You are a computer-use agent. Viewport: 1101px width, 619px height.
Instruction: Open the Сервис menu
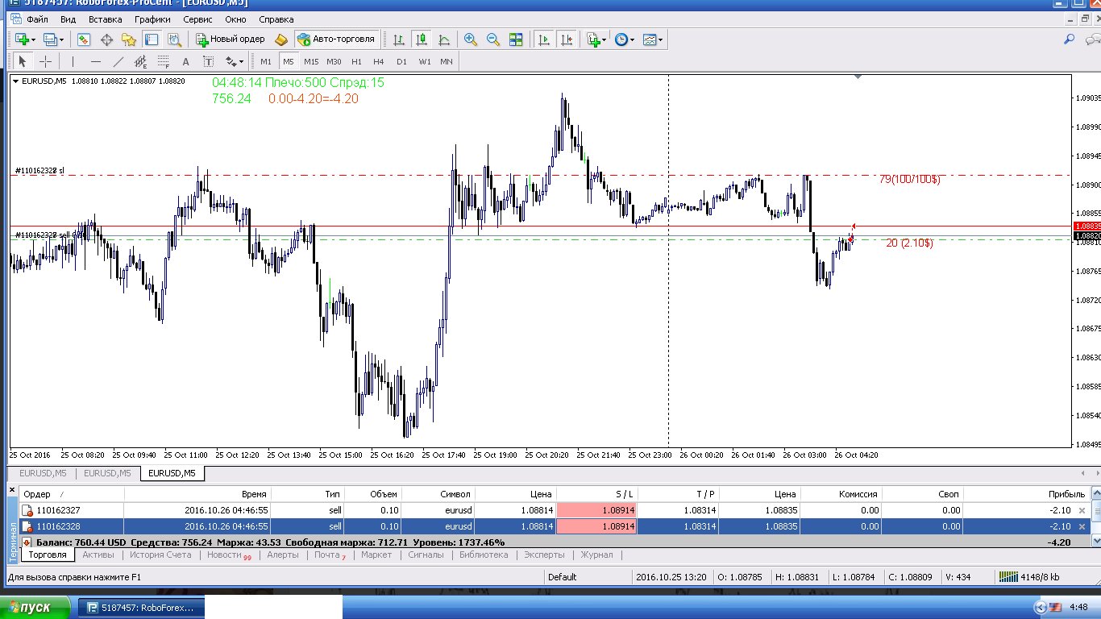click(x=197, y=19)
